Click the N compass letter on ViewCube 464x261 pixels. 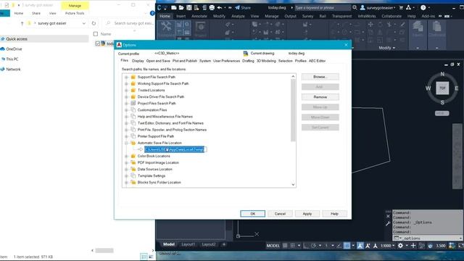[442, 74]
